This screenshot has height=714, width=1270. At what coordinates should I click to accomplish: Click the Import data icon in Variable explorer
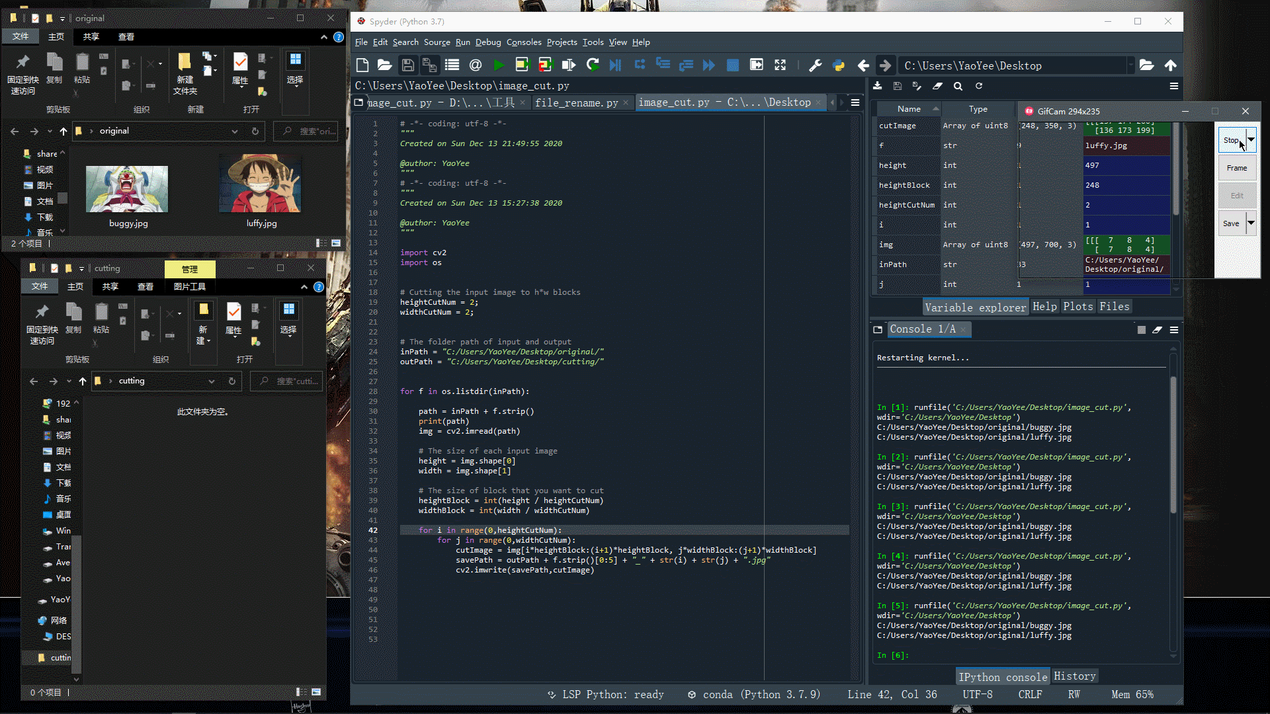(878, 86)
